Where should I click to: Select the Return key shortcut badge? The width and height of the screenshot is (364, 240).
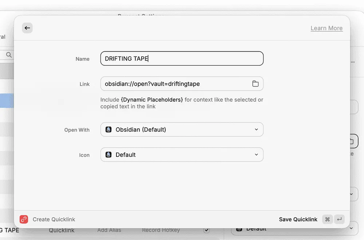339,219
